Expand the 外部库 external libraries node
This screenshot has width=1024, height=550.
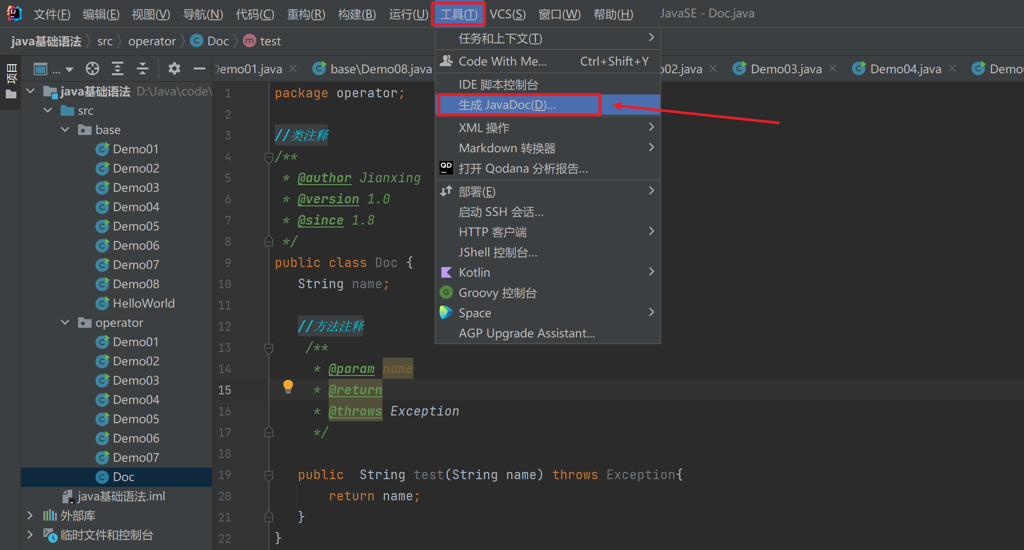coord(30,515)
